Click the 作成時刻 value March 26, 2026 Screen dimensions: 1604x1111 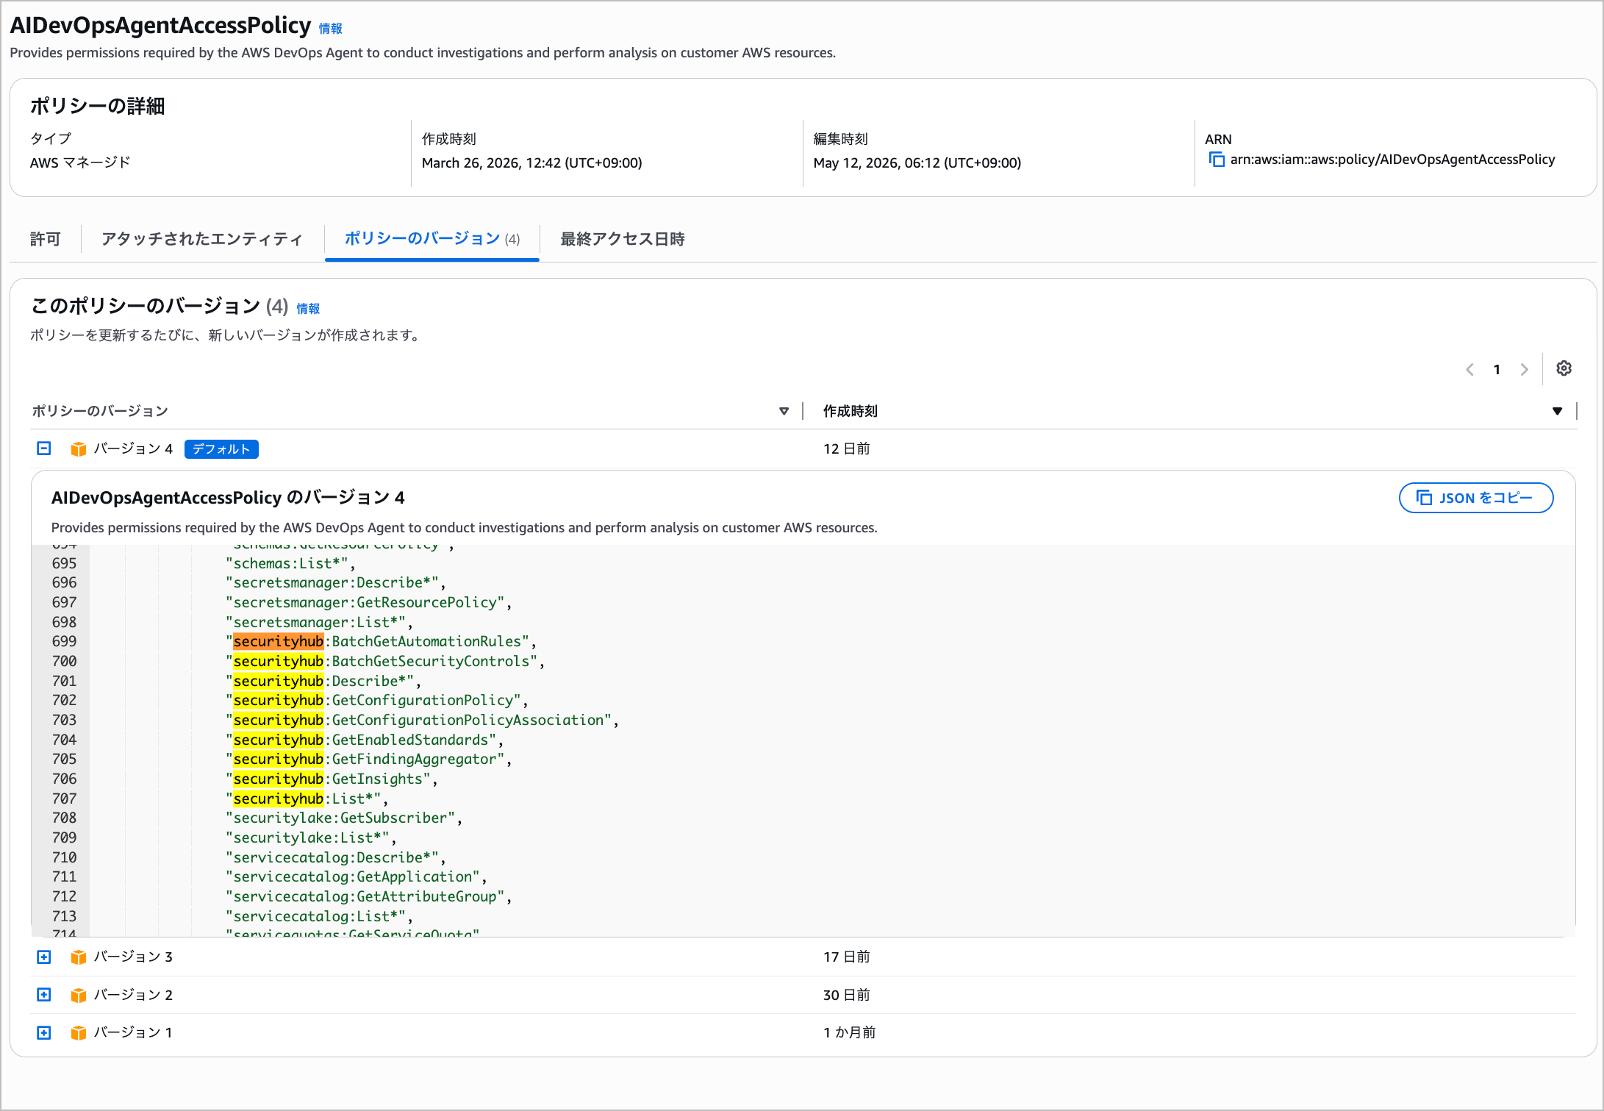(531, 162)
